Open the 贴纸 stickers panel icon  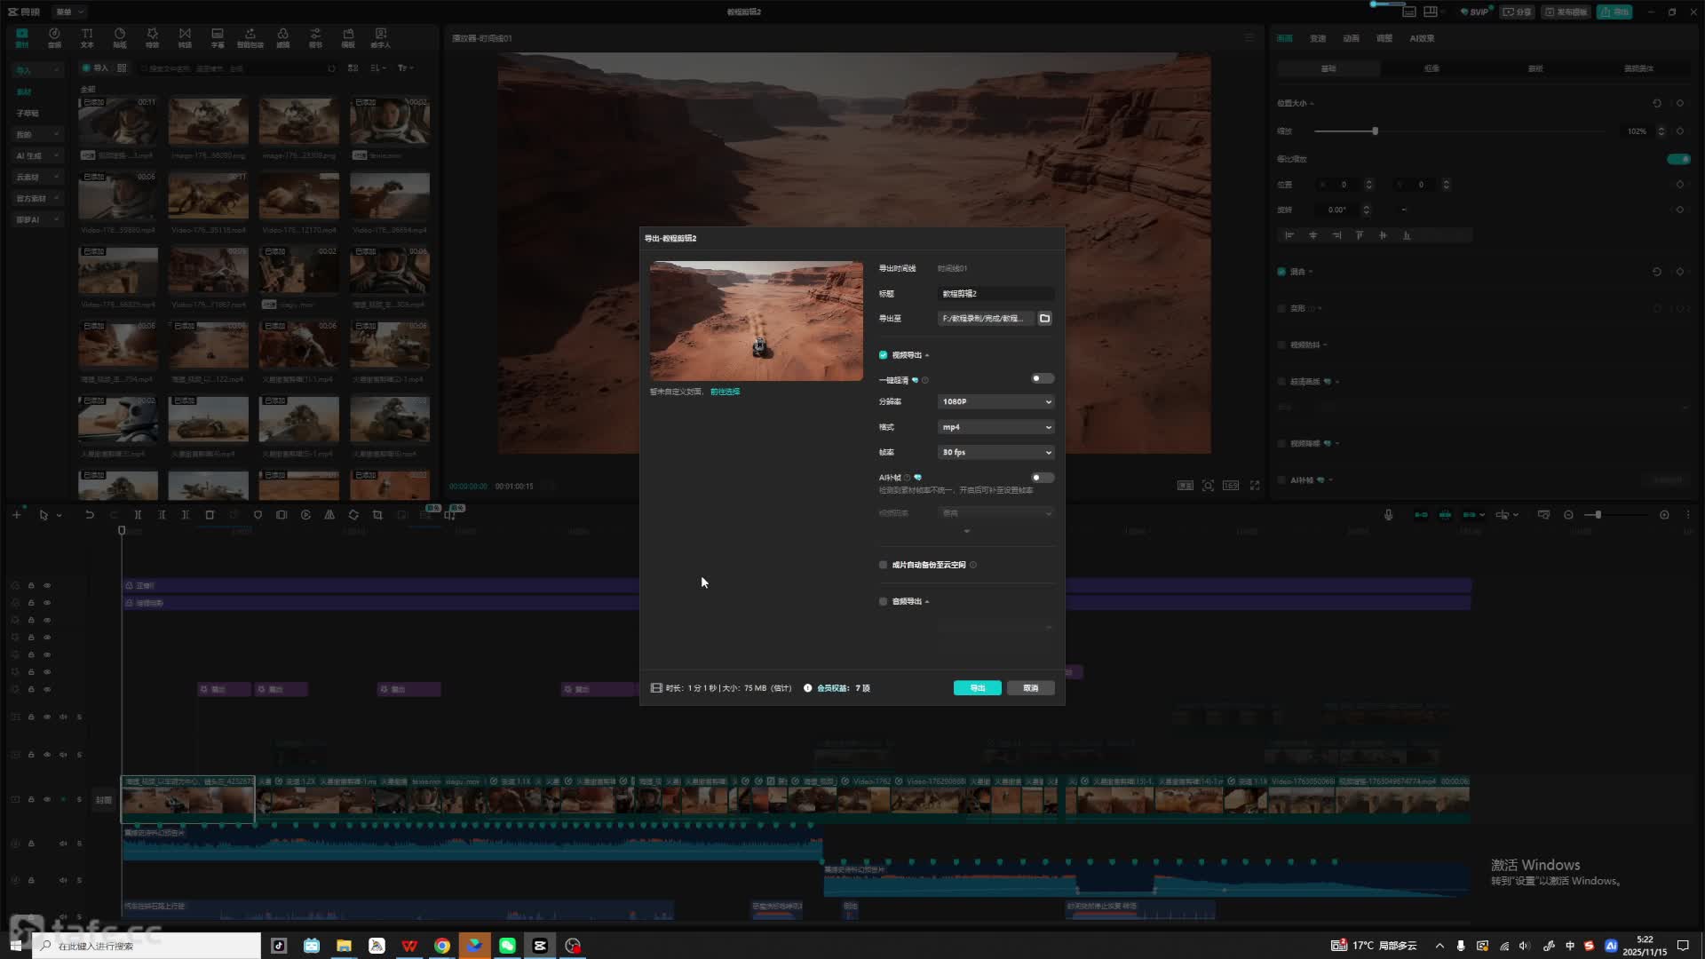pyautogui.click(x=119, y=37)
